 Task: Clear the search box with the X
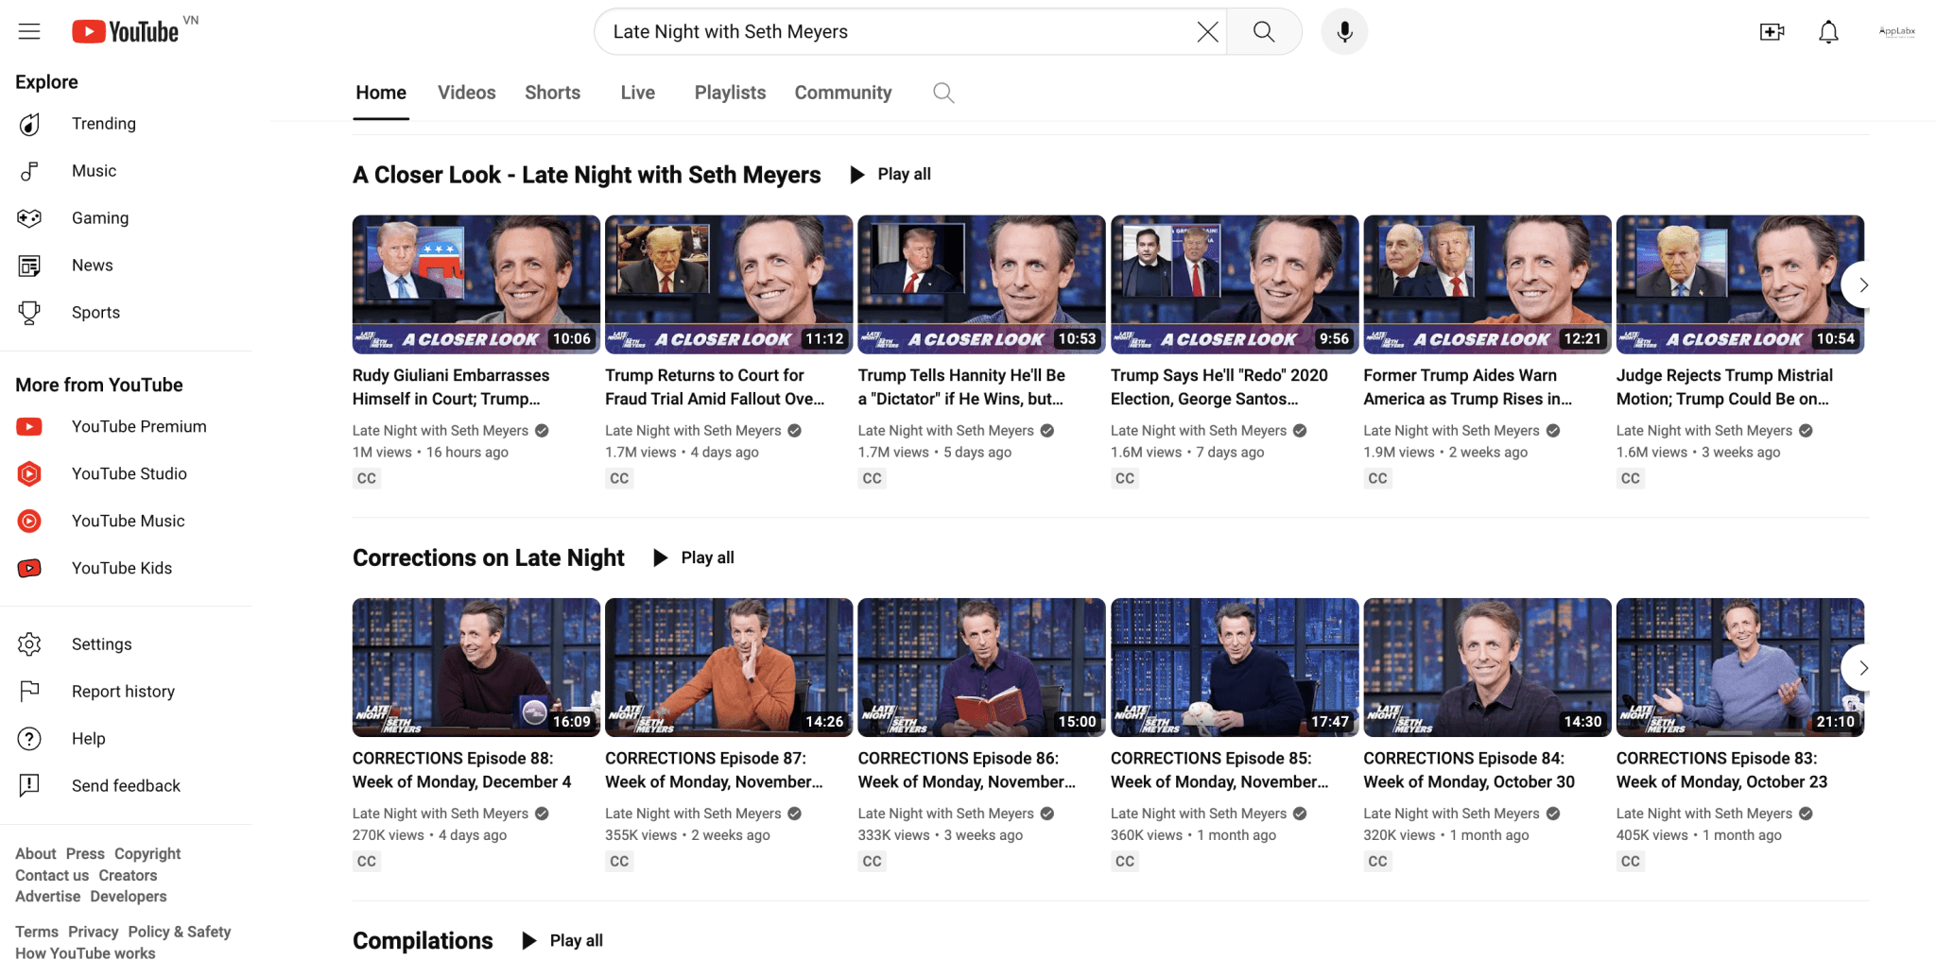click(x=1207, y=31)
